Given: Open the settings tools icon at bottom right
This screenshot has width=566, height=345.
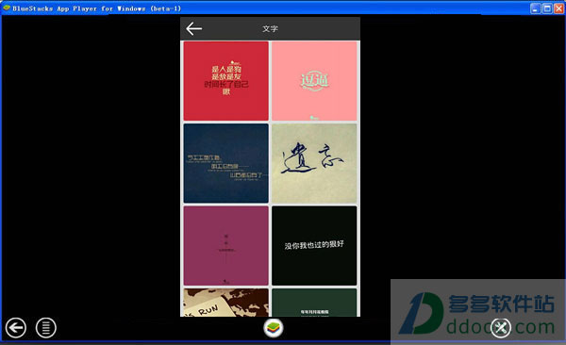Looking at the screenshot, I should tap(501, 328).
